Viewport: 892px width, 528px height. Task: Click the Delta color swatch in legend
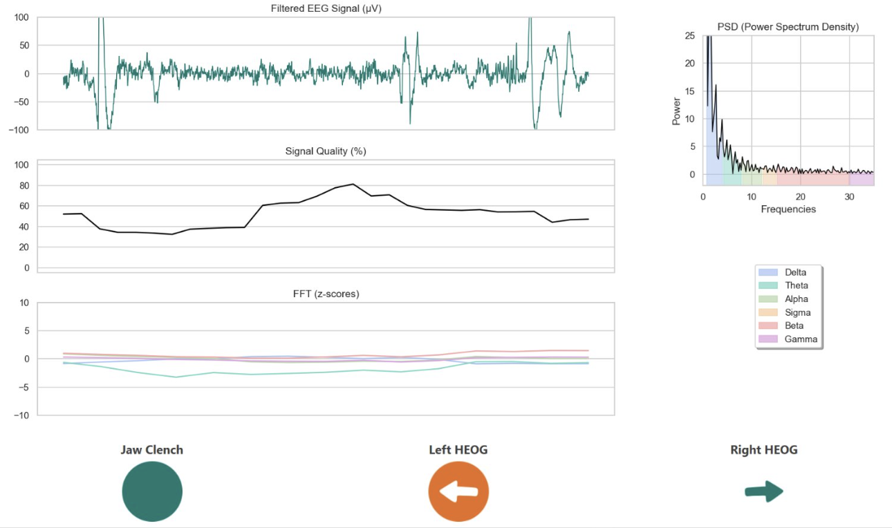coord(768,272)
